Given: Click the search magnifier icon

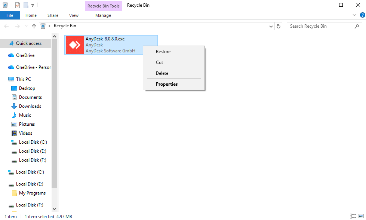Looking at the screenshot, I should point(357,27).
